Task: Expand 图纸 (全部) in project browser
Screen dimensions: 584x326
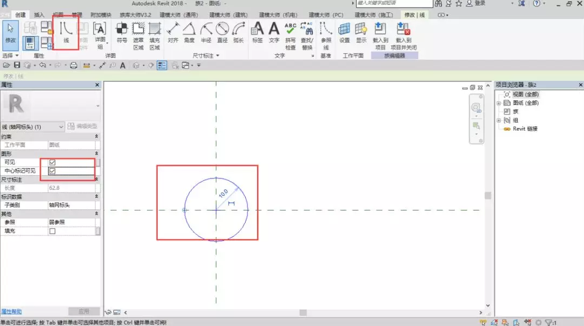Action: coord(498,103)
